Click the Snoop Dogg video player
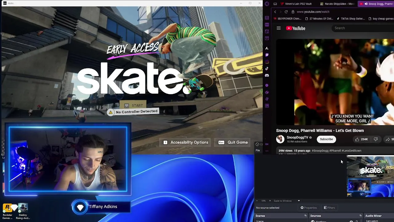This screenshot has width=394, height=222. pos(335,82)
